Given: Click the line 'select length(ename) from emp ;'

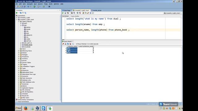Looking at the screenshot, I should pyautogui.click(x=85, y=24).
